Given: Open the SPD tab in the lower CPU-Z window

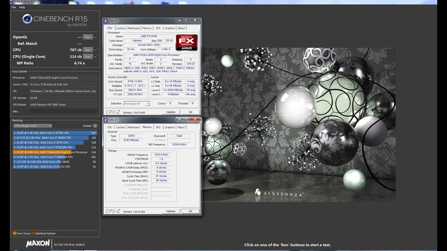Looking at the screenshot, I should coord(158,127).
